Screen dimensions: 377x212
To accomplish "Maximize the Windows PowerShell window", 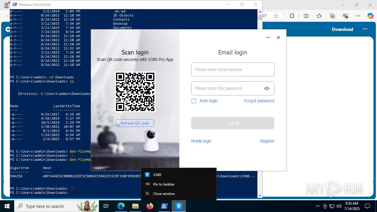I will [x=242, y=4].
